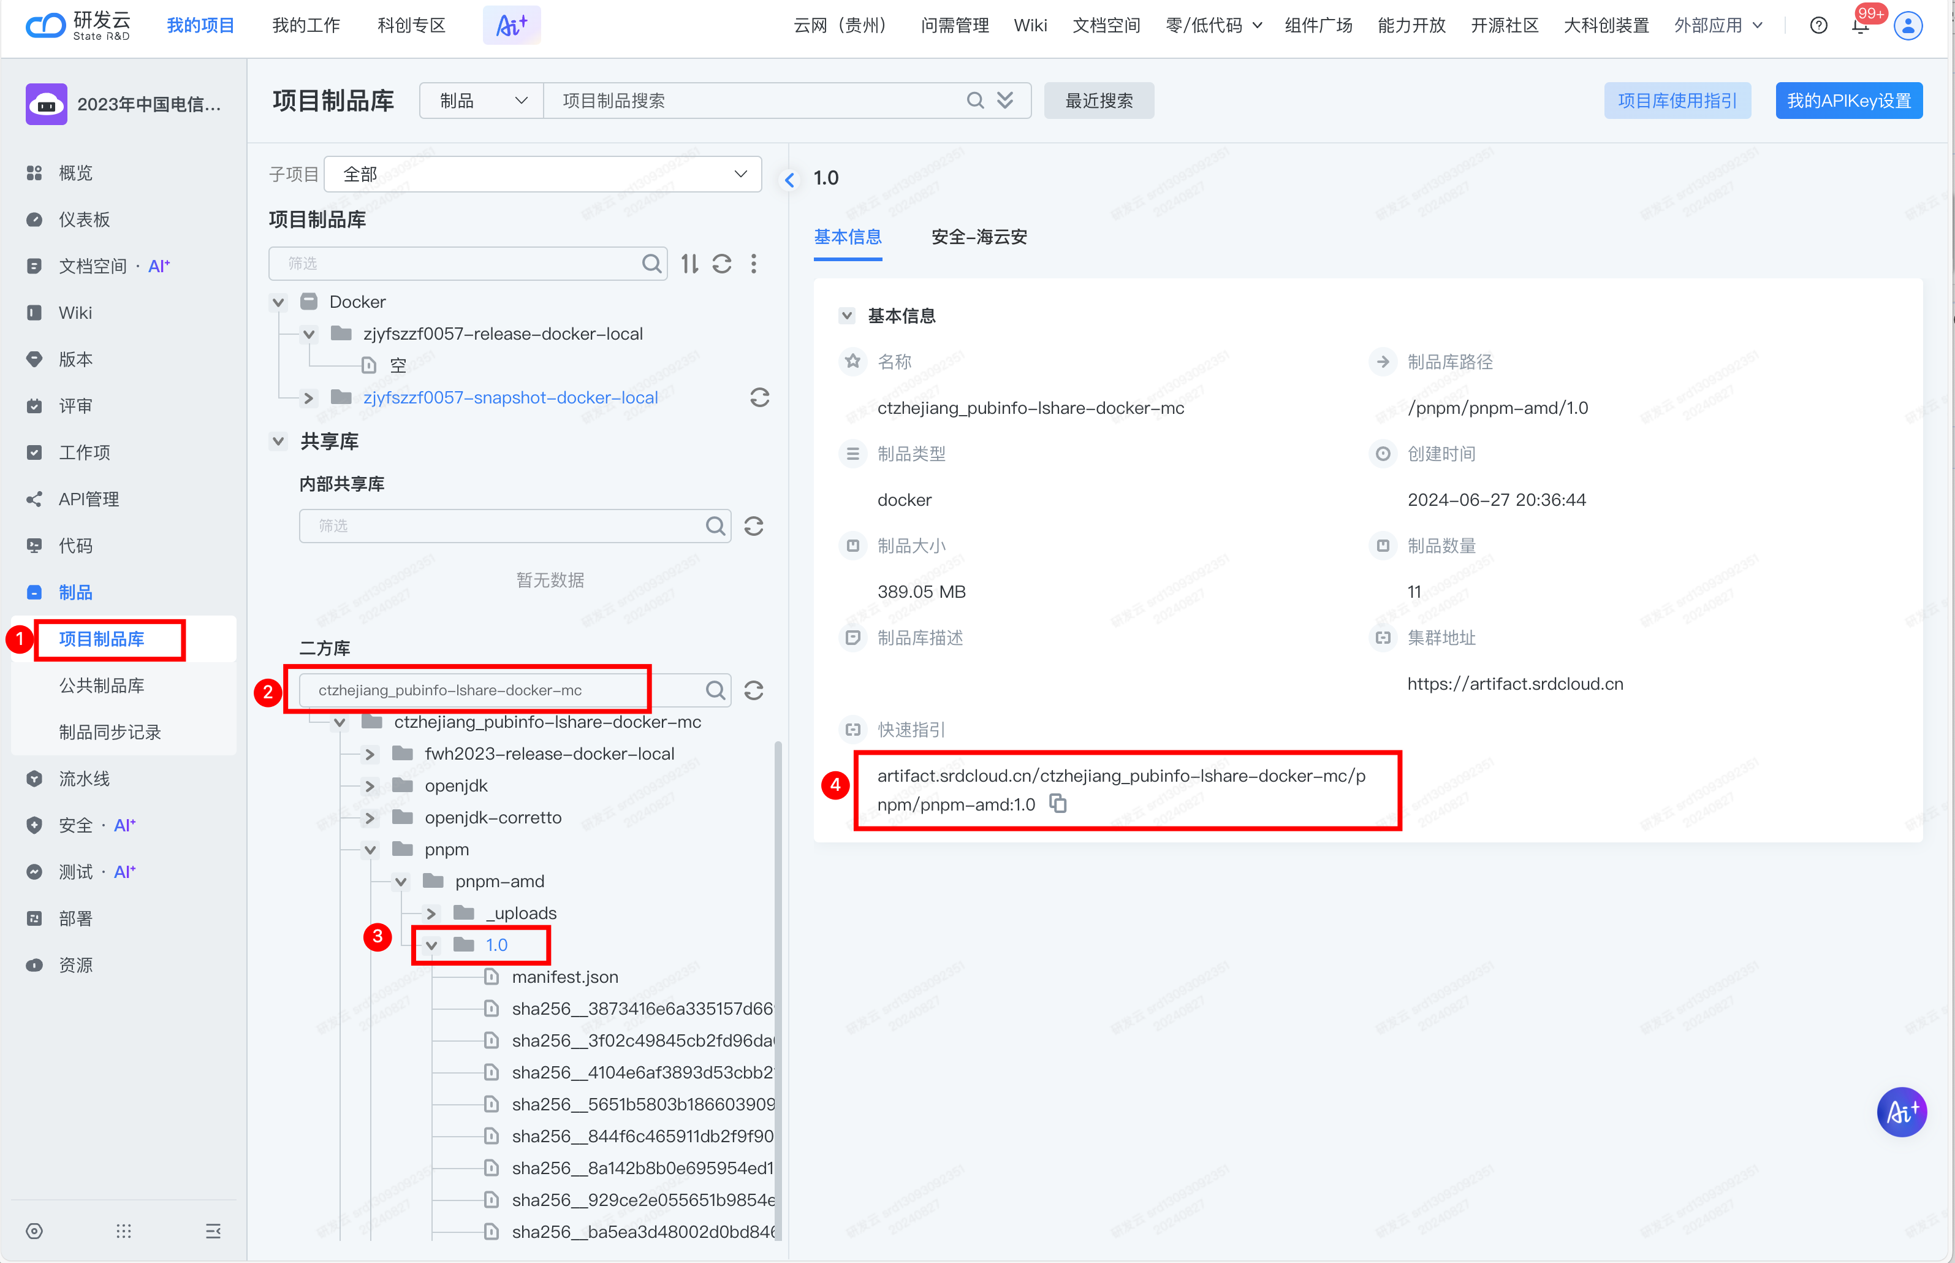The image size is (1955, 1263).
Task: Select the 1.0 version folder
Action: [x=497, y=945]
